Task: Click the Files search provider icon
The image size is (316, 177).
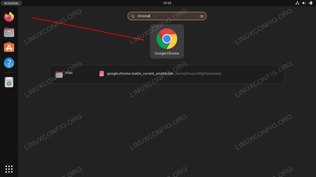Action: [x=59, y=74]
